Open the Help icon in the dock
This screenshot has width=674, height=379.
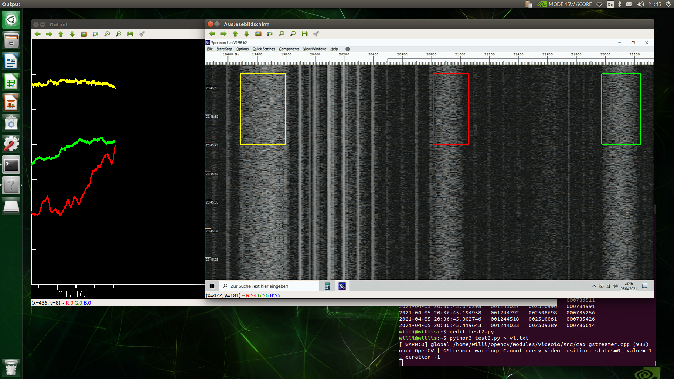coord(11,185)
